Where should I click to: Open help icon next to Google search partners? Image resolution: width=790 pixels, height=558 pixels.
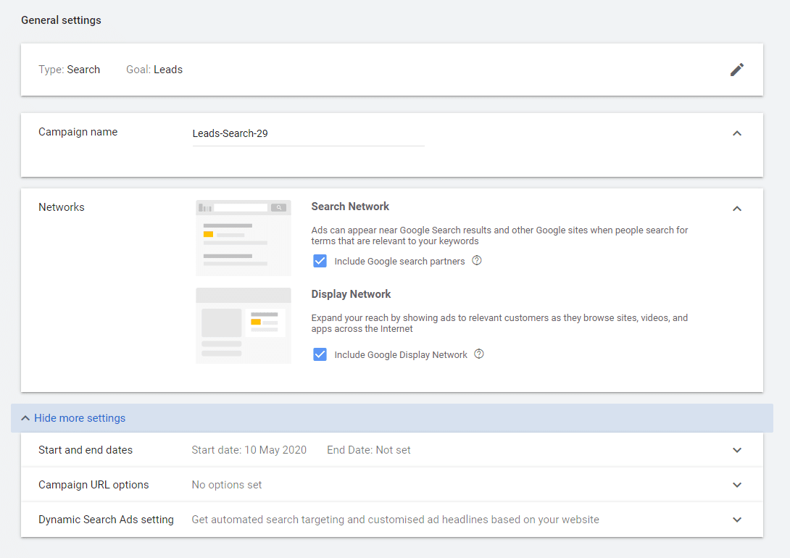pyautogui.click(x=477, y=261)
